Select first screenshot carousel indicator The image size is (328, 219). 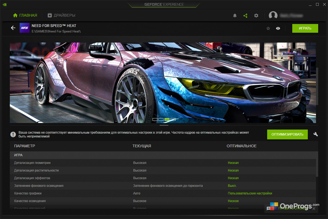click(x=155, y=119)
